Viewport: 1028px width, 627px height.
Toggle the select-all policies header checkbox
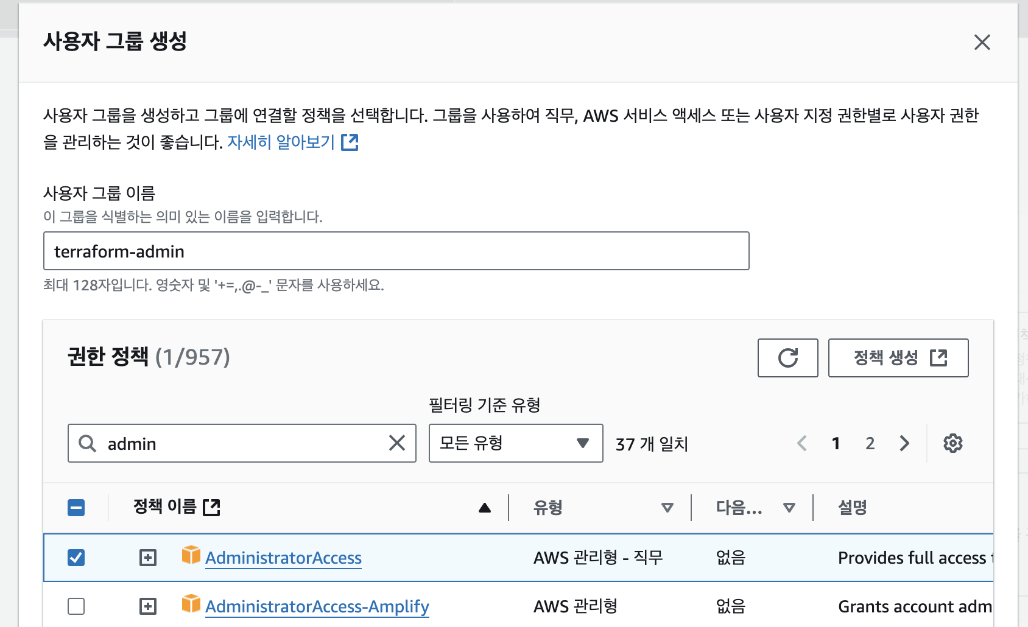click(76, 507)
